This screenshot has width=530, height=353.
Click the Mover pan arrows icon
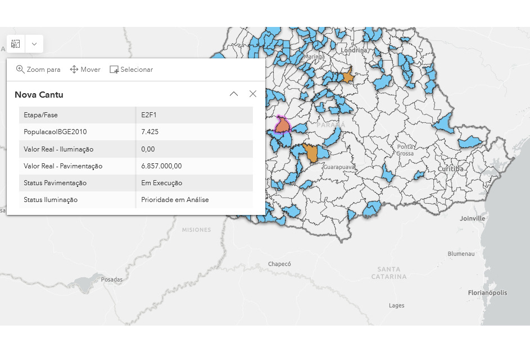click(x=74, y=69)
